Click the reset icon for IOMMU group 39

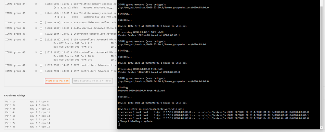[x=36, y=39]
